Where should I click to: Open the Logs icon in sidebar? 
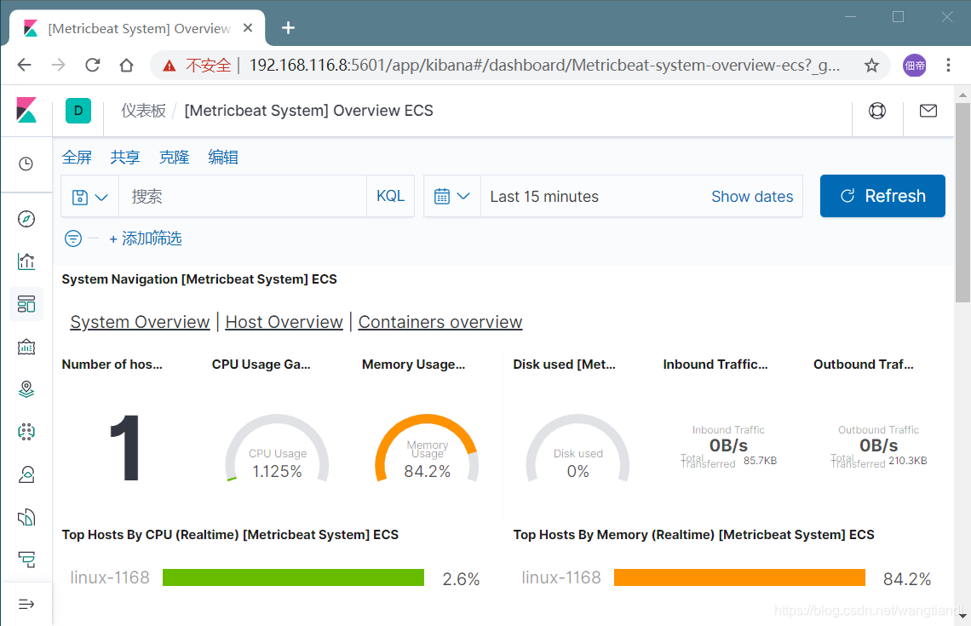[26, 517]
